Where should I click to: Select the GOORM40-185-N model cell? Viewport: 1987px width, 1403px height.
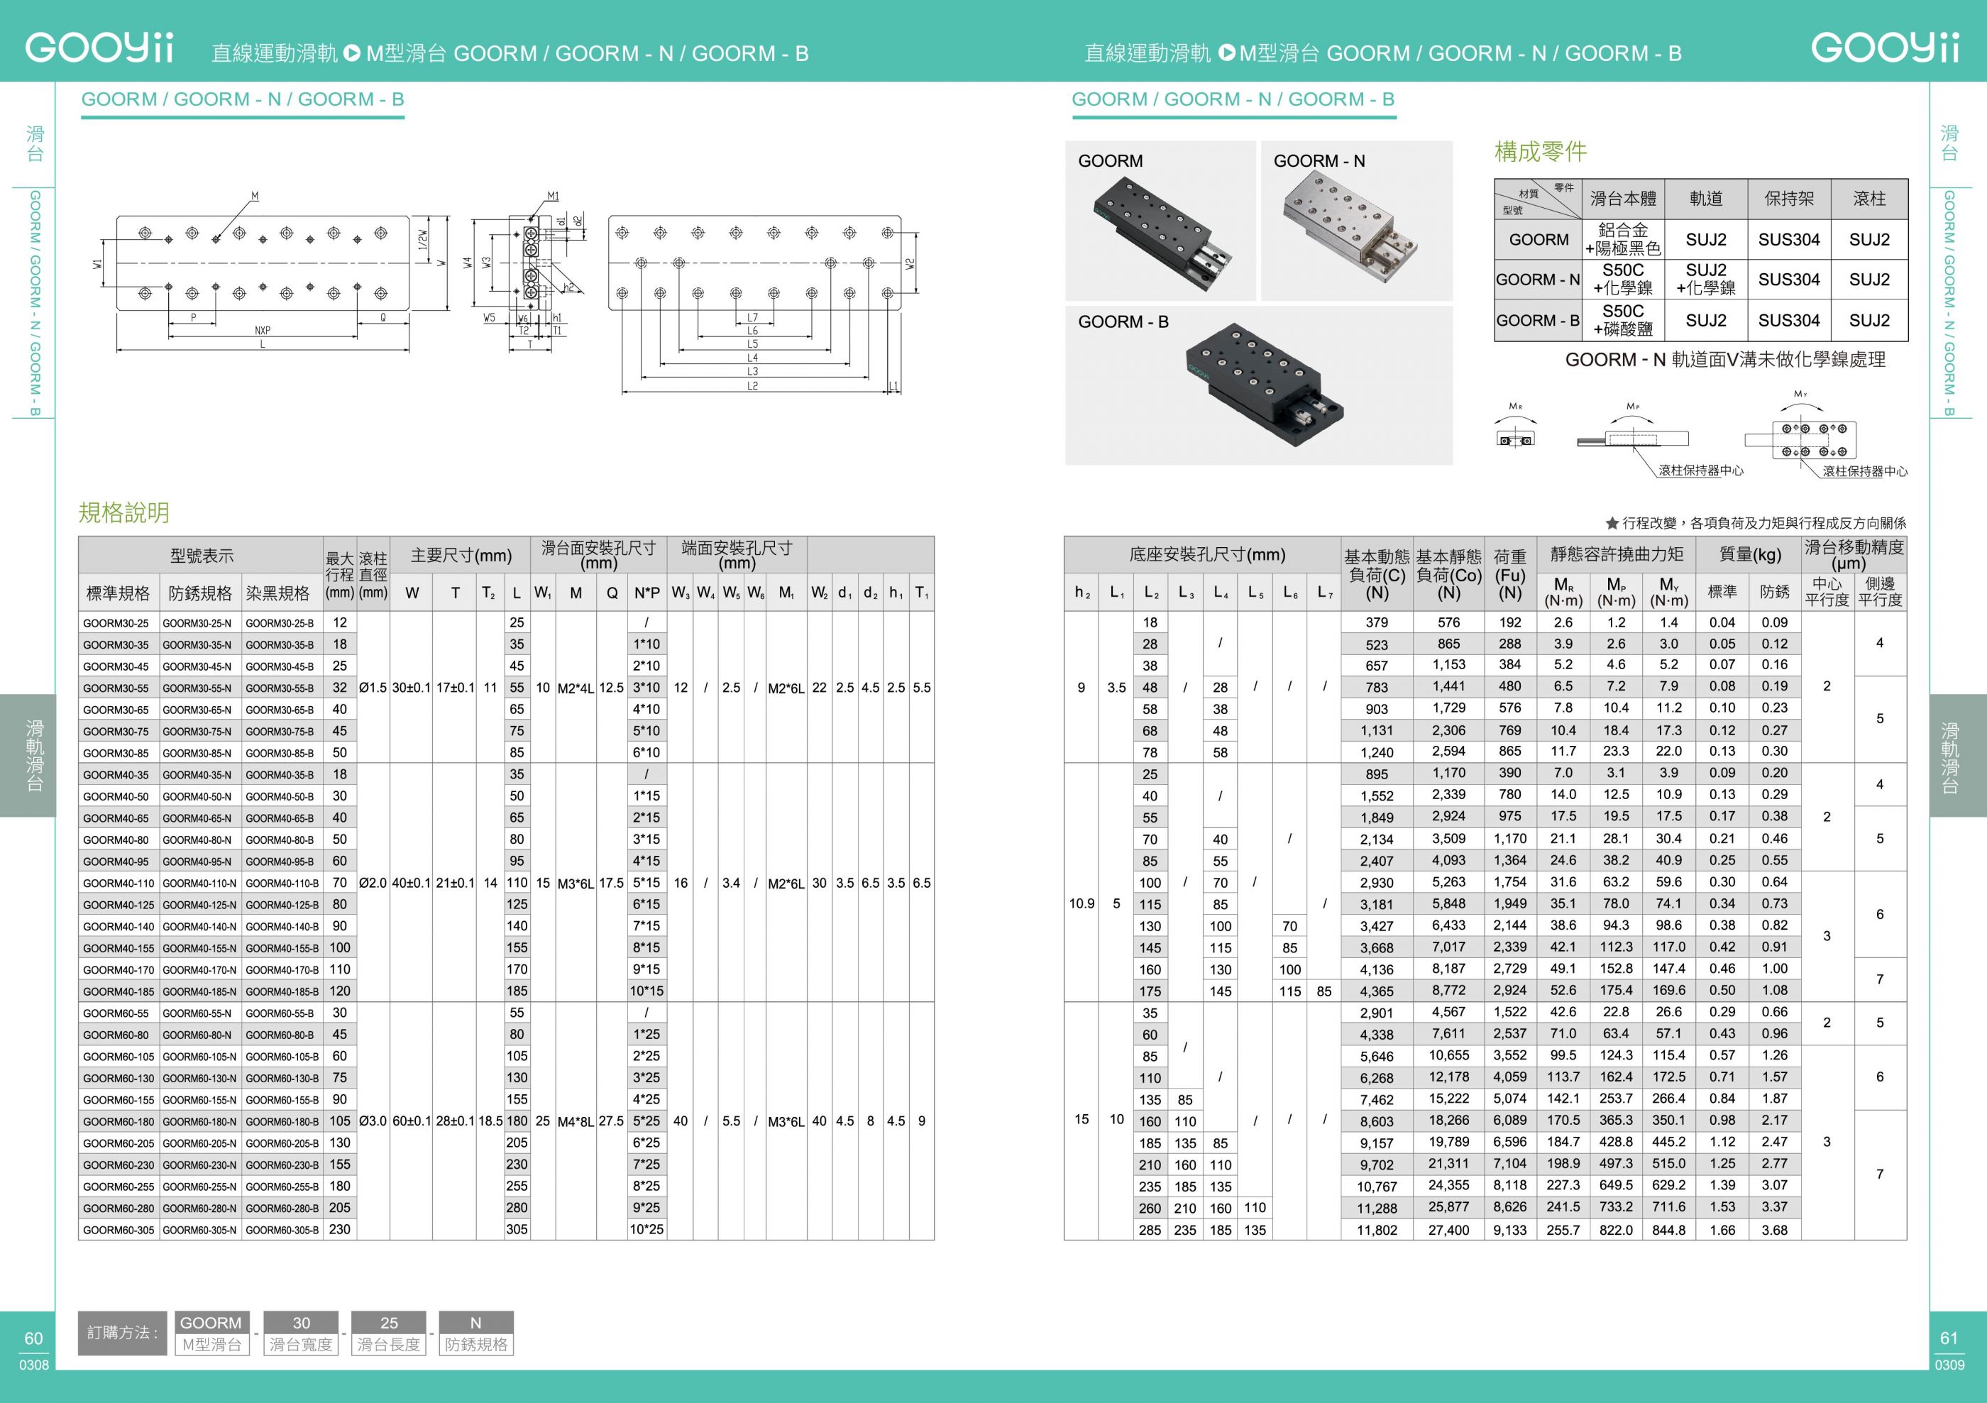200,991
